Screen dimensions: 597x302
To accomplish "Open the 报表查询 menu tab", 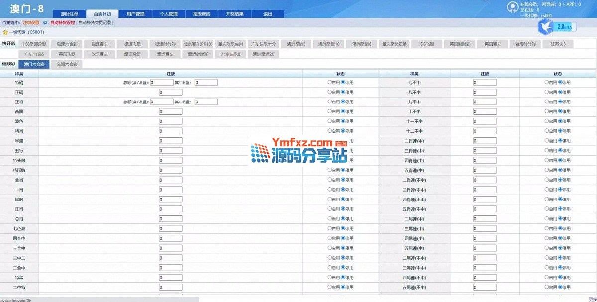I will [x=201, y=14].
